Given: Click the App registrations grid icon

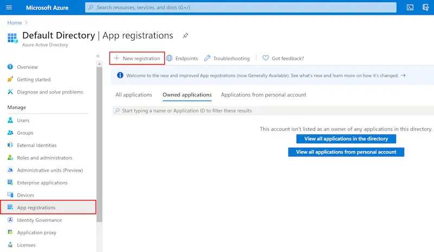Looking at the screenshot, I should 10,207.
